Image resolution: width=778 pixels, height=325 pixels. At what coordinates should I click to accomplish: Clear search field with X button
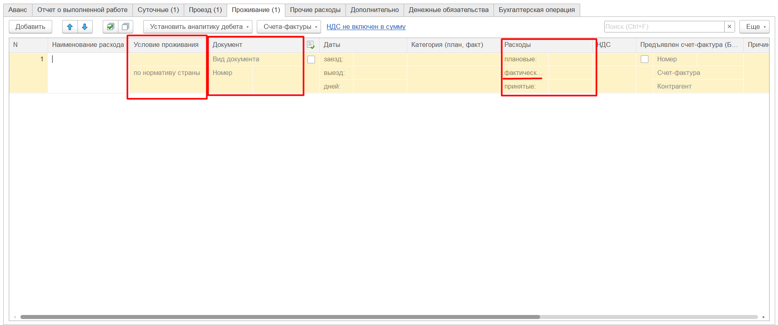click(x=729, y=27)
